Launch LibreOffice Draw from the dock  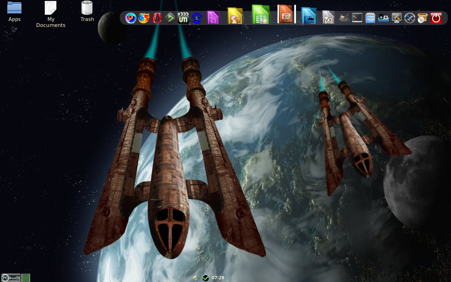(x=235, y=16)
